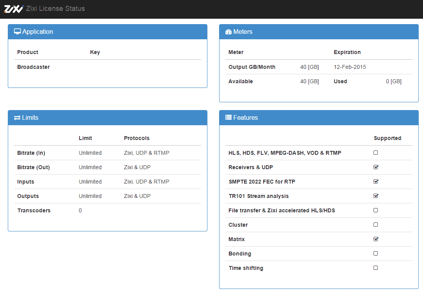Click the "Zixi License Status" page title

click(56, 9)
